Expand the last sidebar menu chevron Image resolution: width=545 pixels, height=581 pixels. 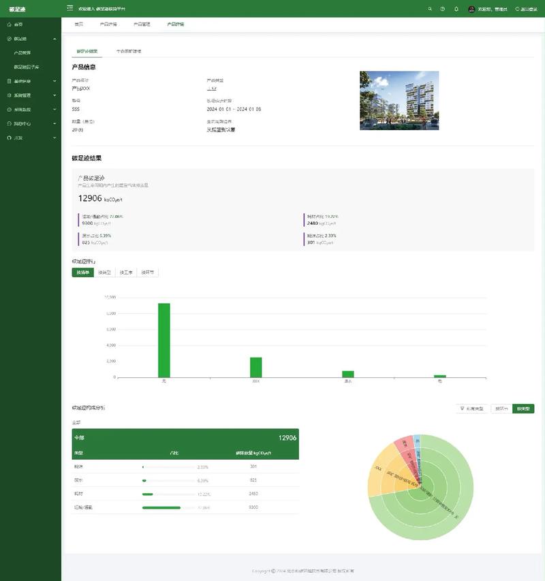pyautogui.click(x=54, y=138)
